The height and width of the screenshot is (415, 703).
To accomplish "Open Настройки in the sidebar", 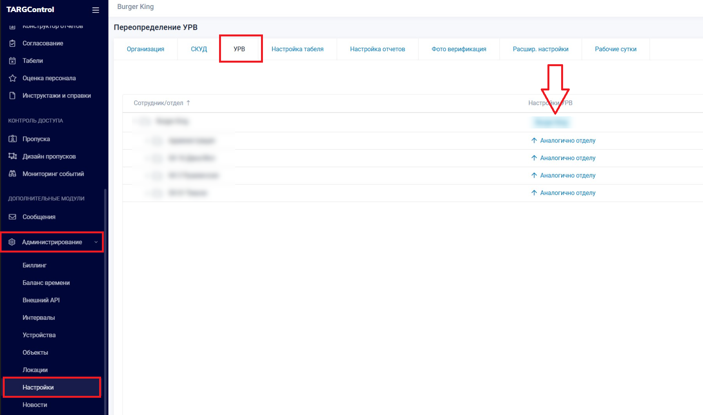I will [38, 387].
